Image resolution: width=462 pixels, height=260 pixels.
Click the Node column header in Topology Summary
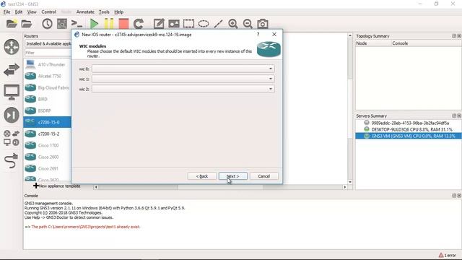[373, 43]
